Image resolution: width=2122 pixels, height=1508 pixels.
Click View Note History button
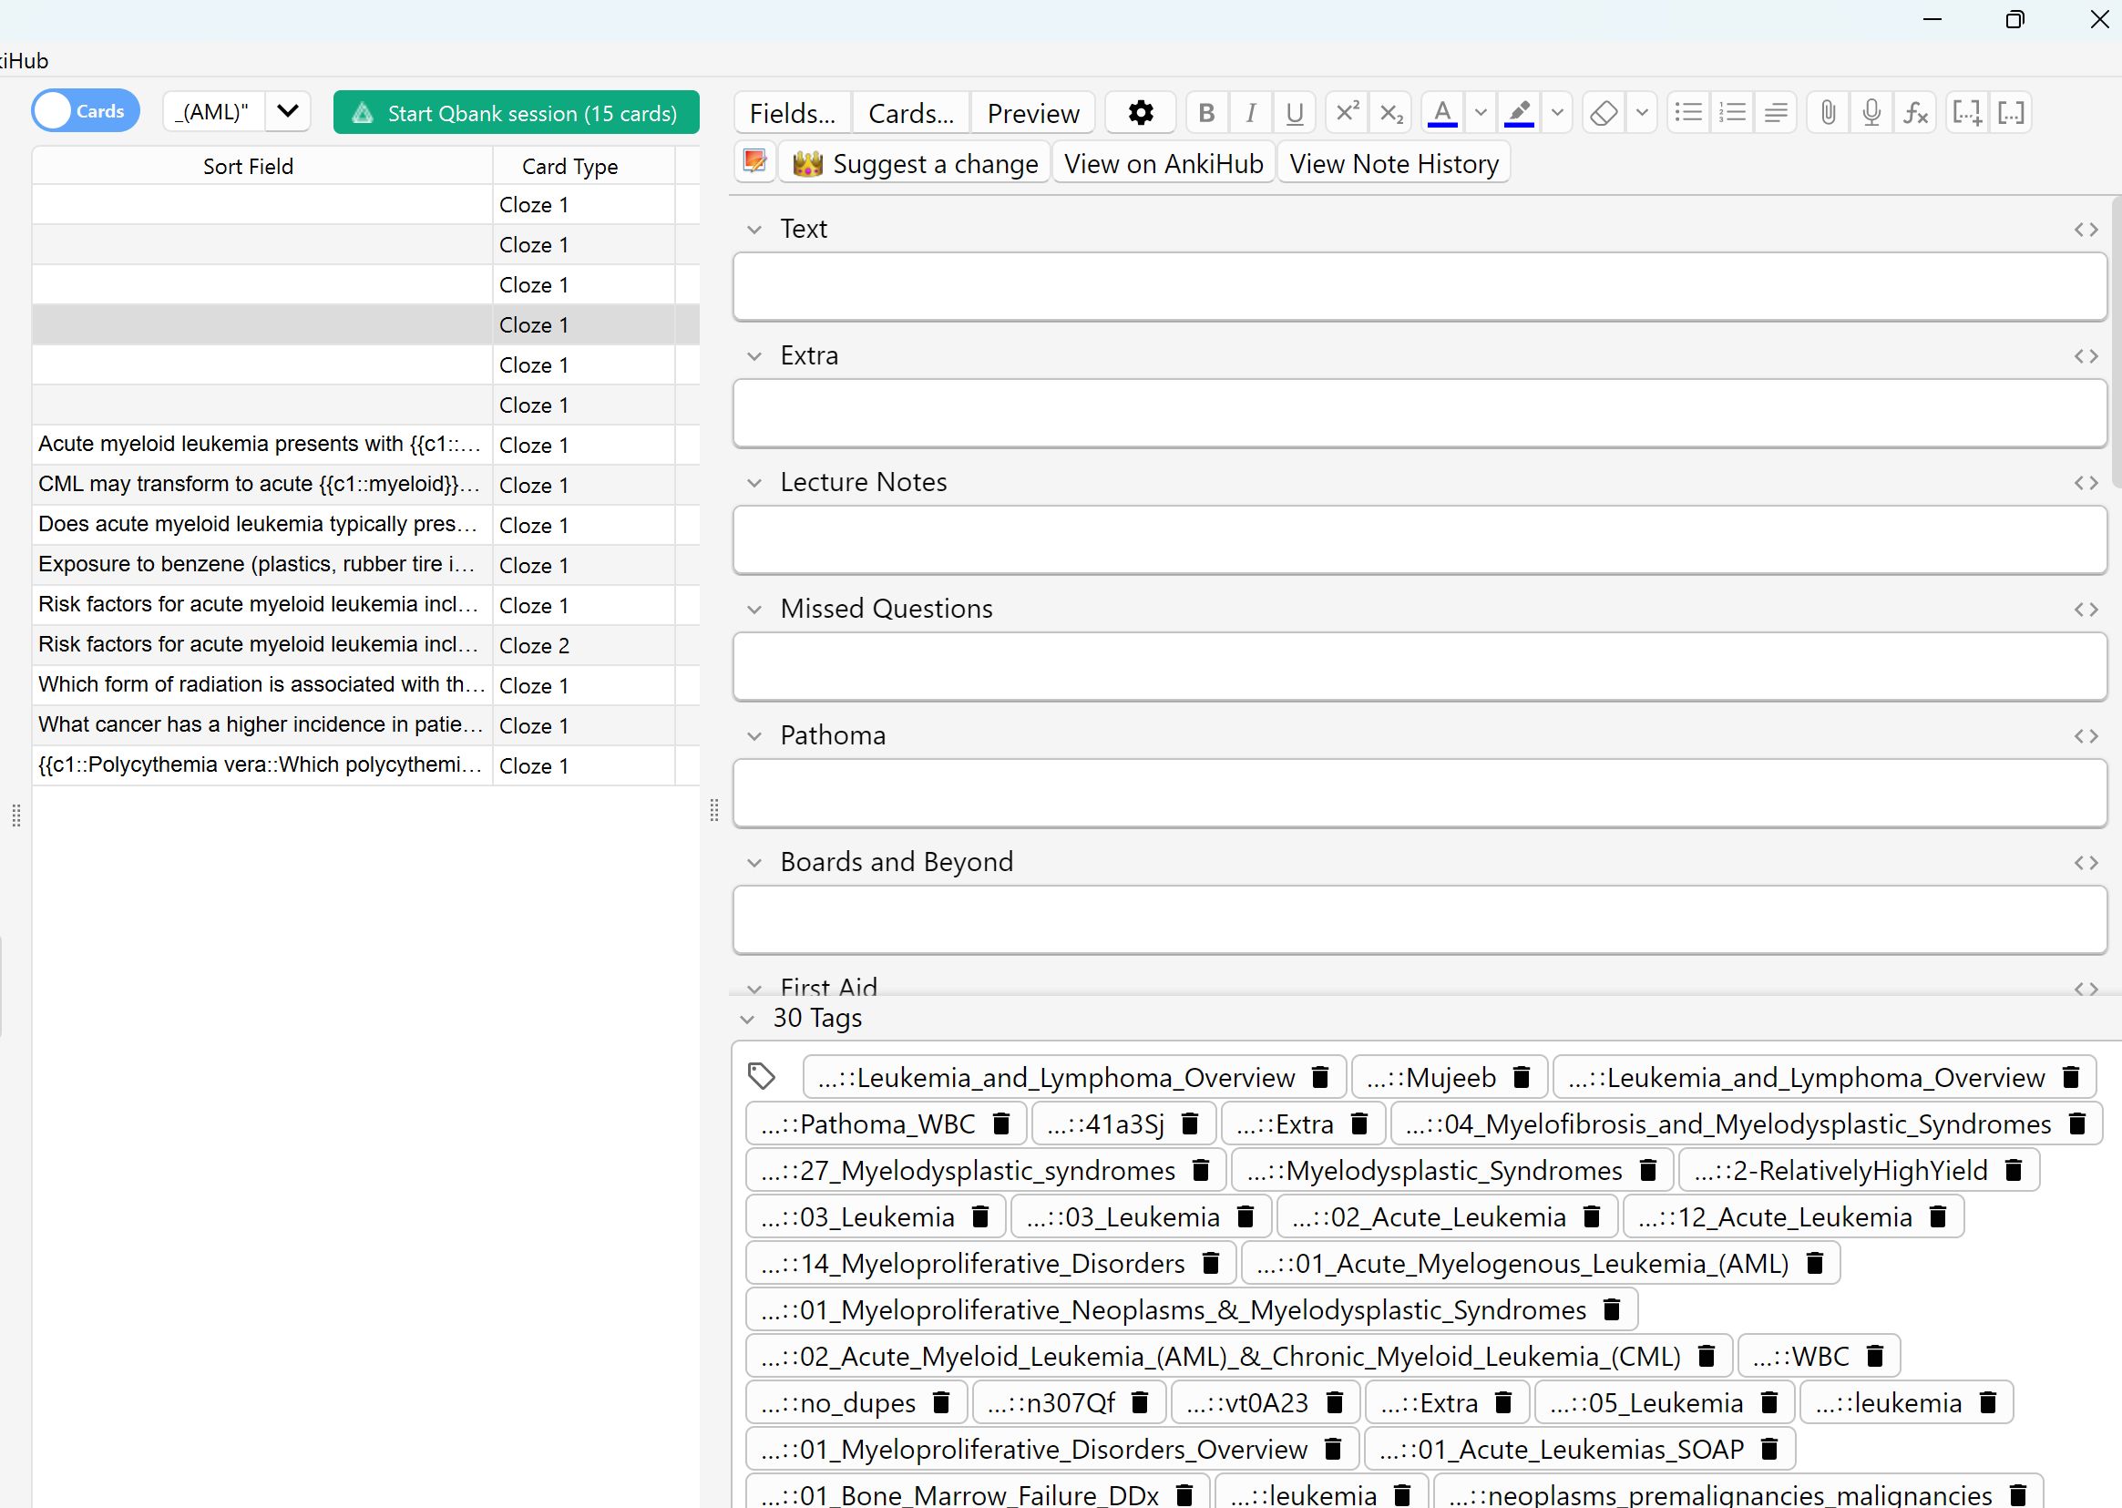pos(1393,164)
